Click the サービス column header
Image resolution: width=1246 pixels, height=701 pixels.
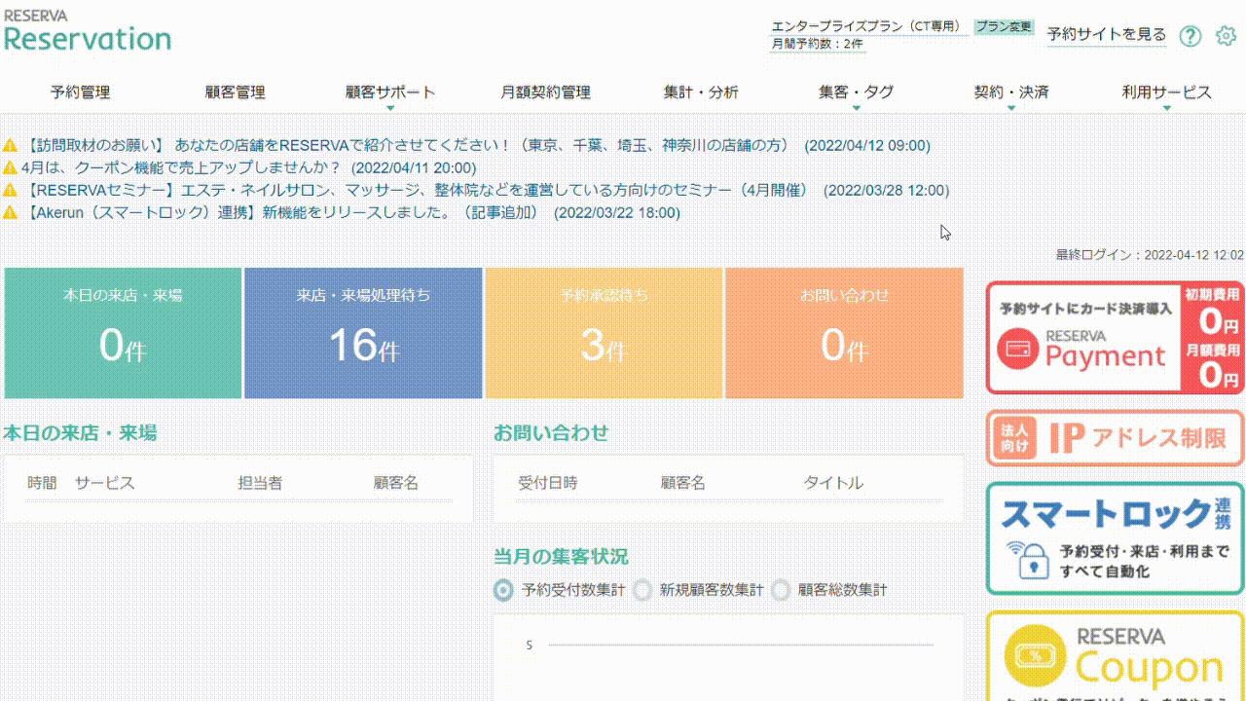point(104,483)
